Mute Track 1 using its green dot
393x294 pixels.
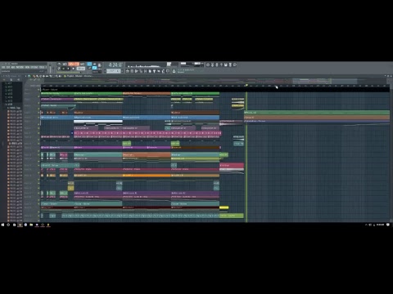click(x=38, y=90)
